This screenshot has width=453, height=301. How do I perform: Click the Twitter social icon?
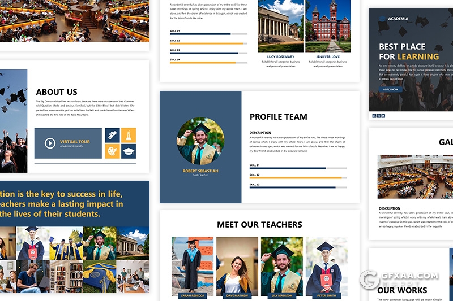(383, 116)
